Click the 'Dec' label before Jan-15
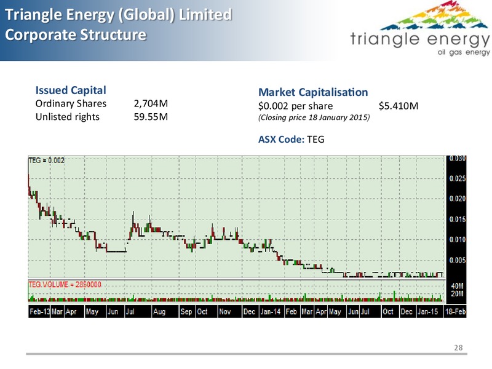The image size is (492, 369). pyautogui.click(x=407, y=312)
